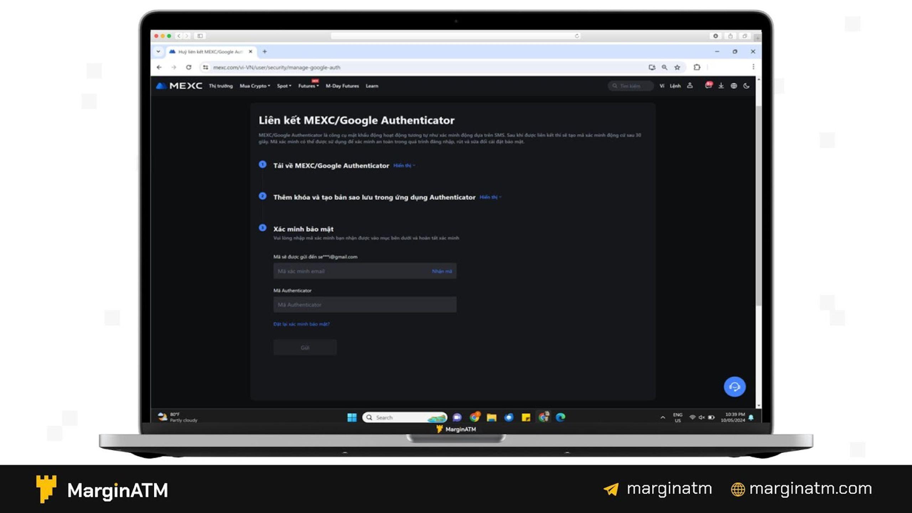Viewport: 912px width, 513px height.
Task: Open the tab search chevron dropdown
Action: coord(158,52)
